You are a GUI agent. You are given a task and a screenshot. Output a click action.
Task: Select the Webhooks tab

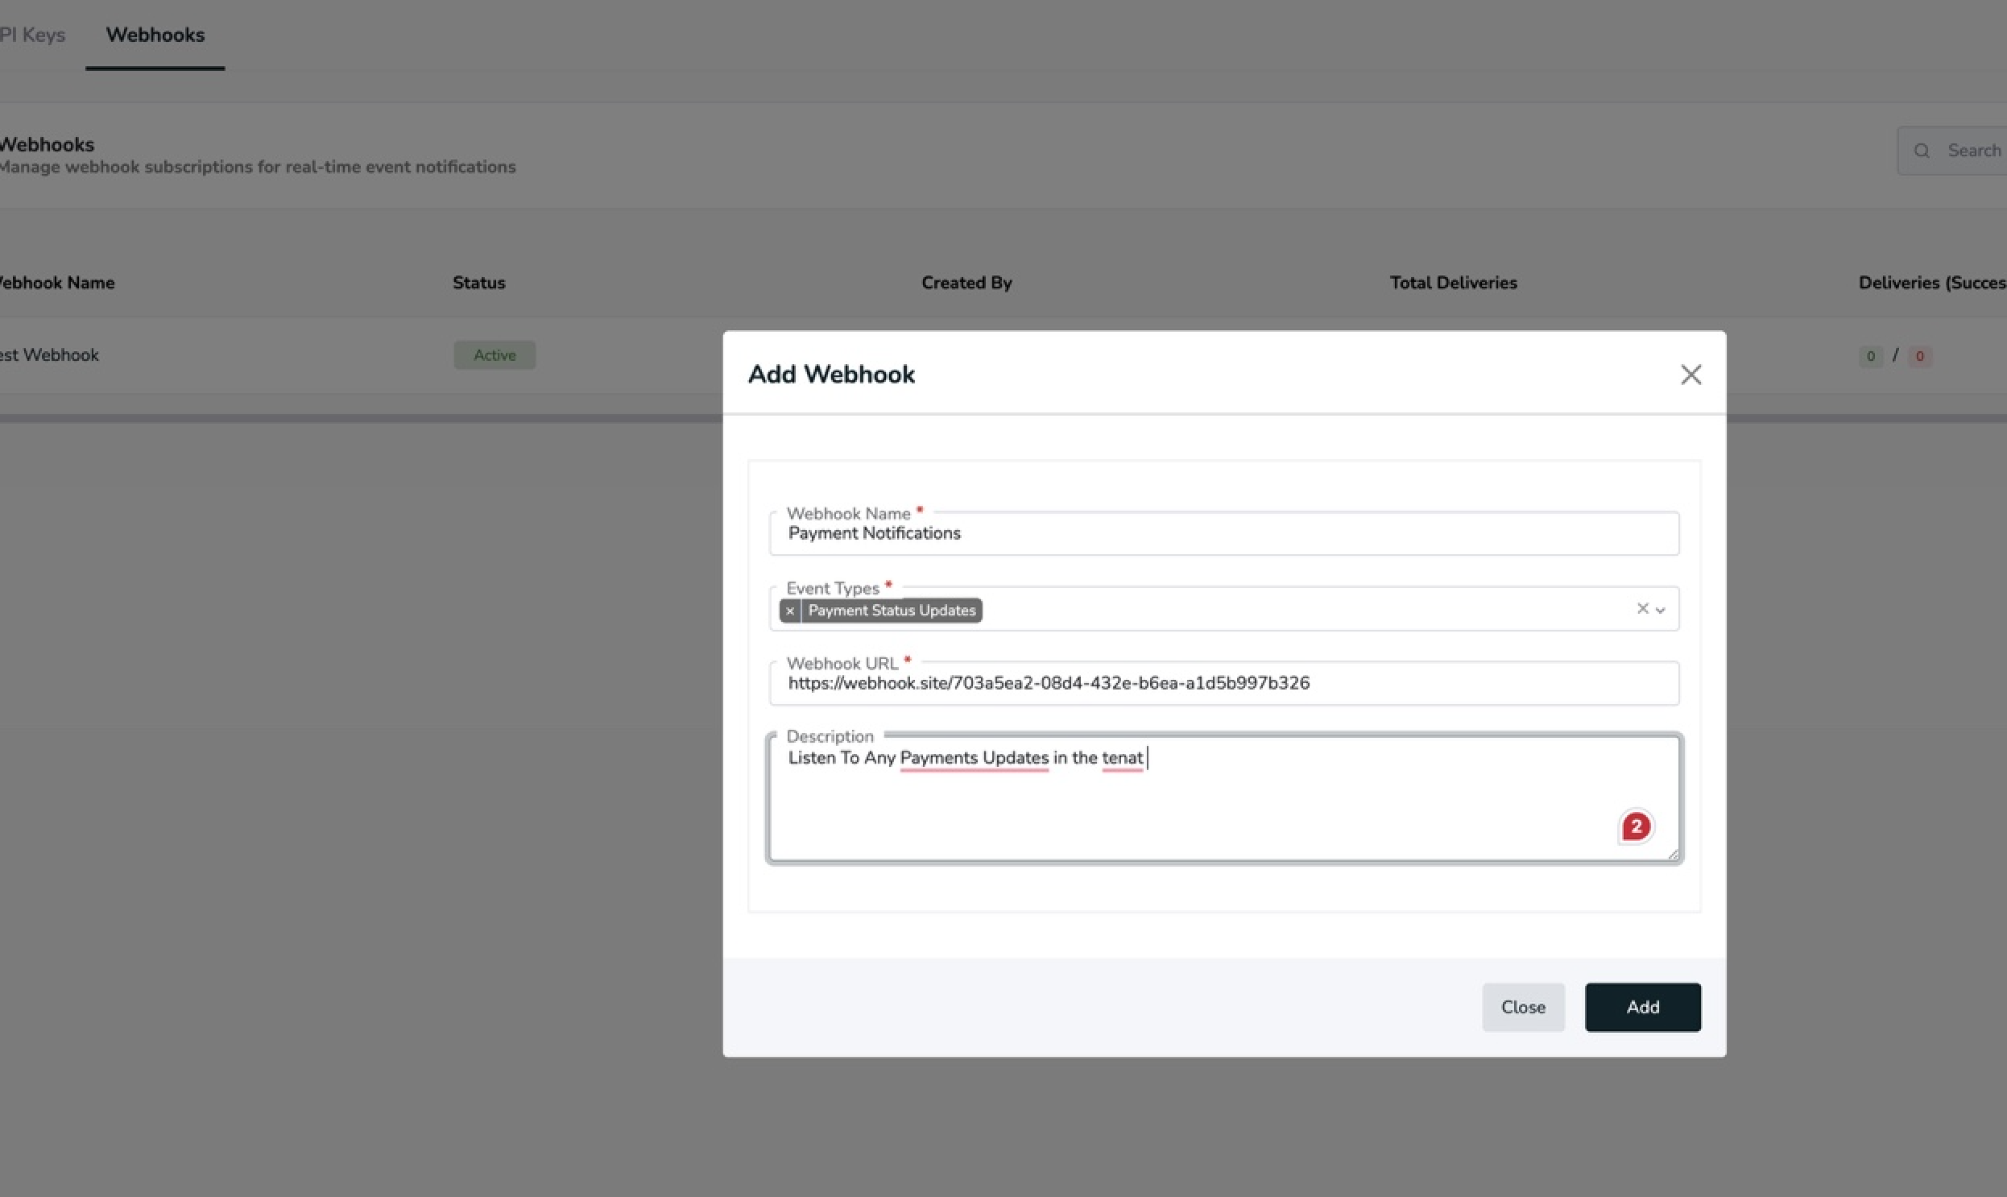(x=155, y=35)
